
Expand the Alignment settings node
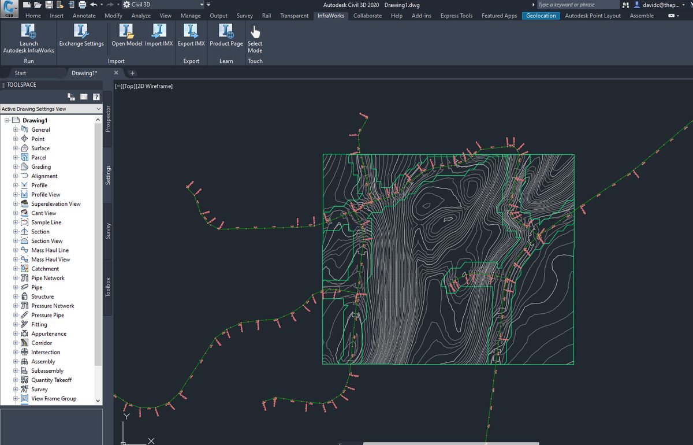click(x=16, y=176)
